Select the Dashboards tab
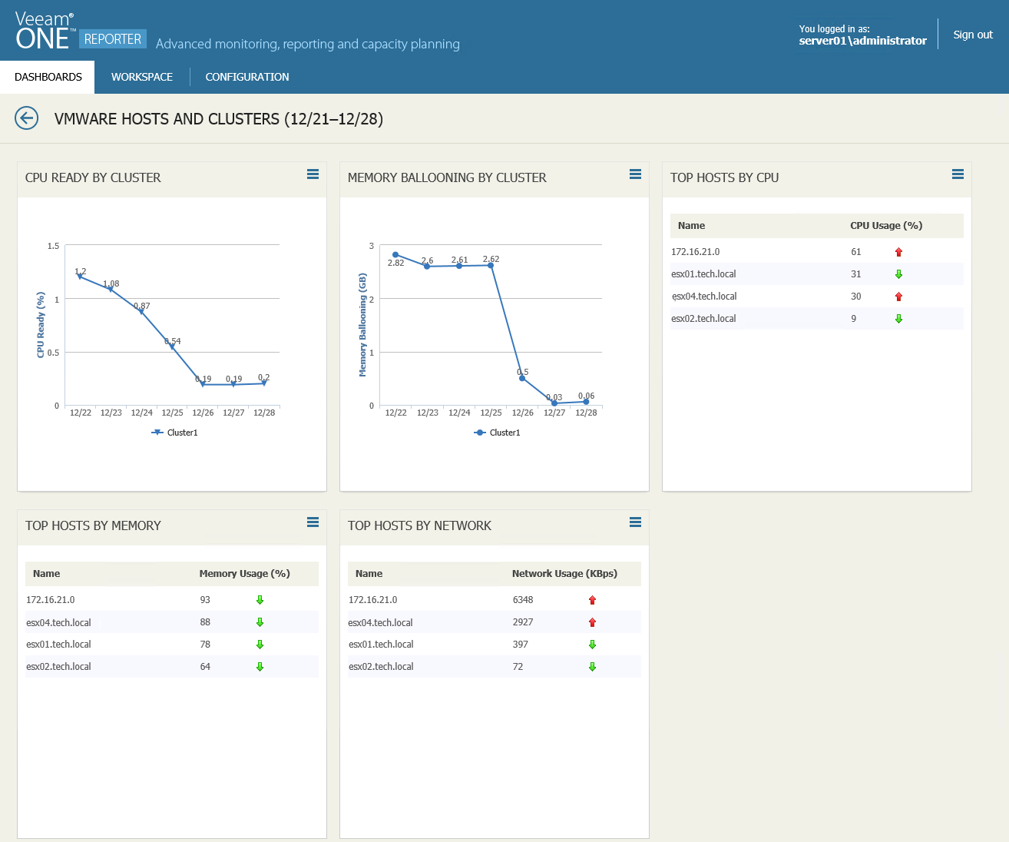The image size is (1009, 842). [48, 77]
